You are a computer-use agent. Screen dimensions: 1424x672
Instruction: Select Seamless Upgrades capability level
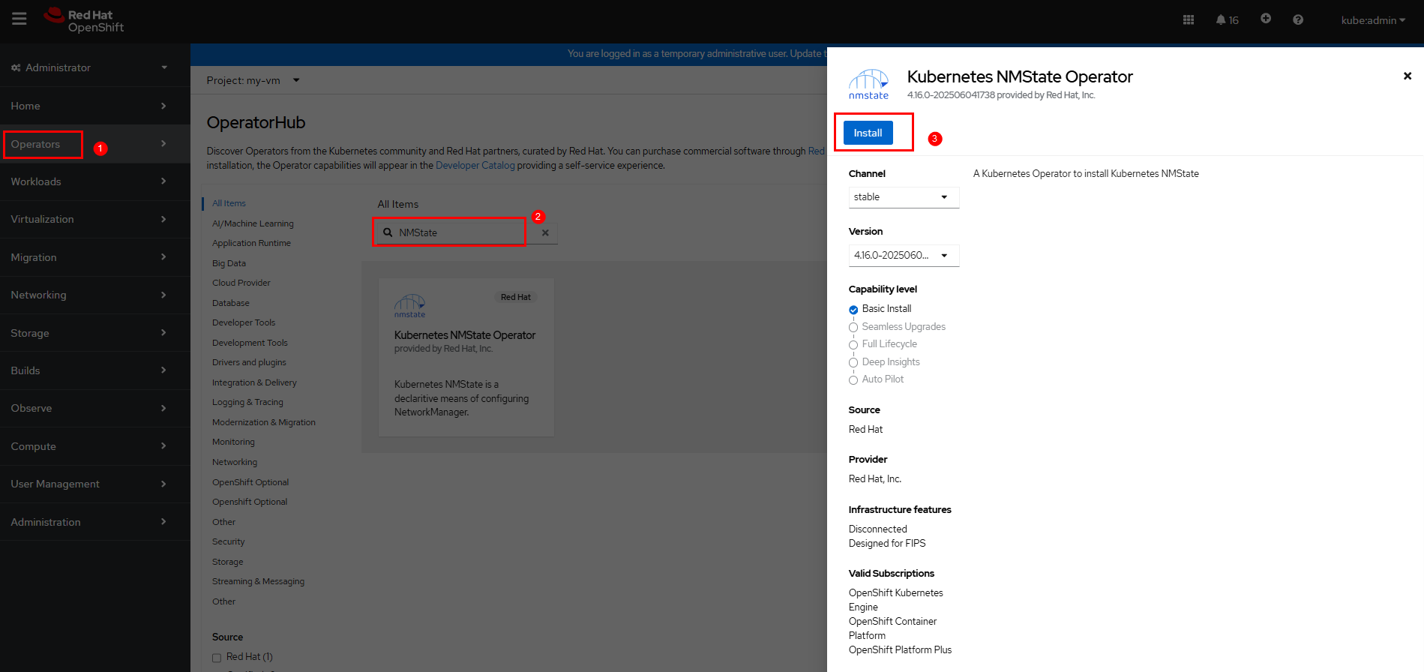(853, 328)
